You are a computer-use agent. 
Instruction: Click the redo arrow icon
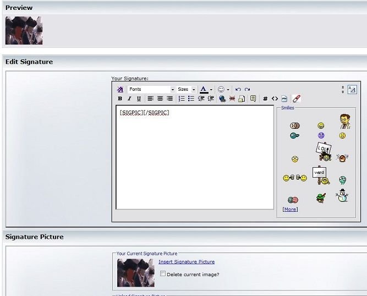pos(247,89)
